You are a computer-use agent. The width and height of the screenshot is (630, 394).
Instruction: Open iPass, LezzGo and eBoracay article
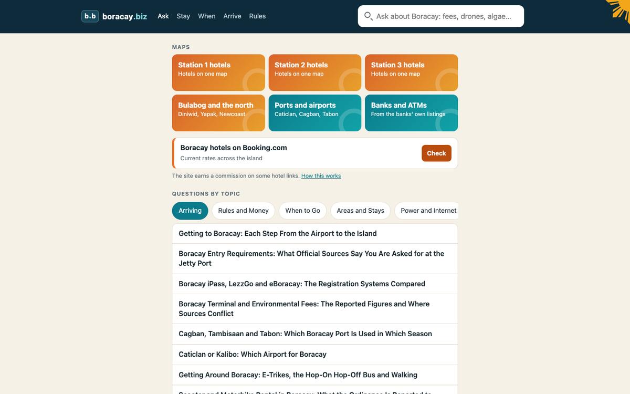[x=315, y=284]
